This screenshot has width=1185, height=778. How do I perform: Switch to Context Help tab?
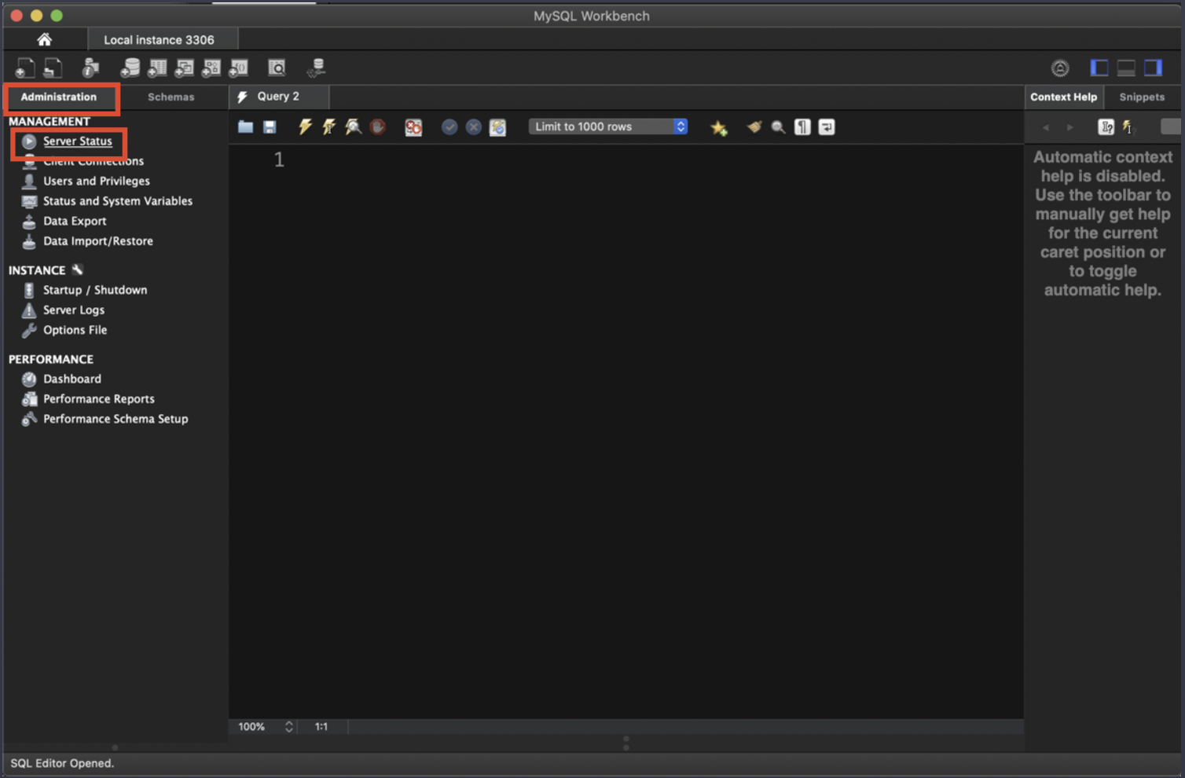(1063, 97)
